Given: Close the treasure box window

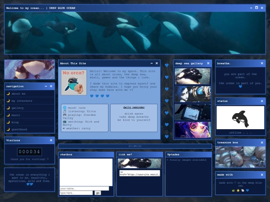Looking at the screenshot, I should [262, 143].
